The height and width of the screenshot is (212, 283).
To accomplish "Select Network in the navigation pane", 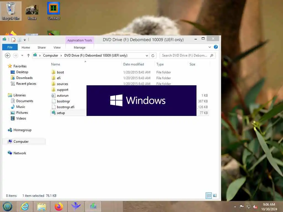I will pos(20,153).
